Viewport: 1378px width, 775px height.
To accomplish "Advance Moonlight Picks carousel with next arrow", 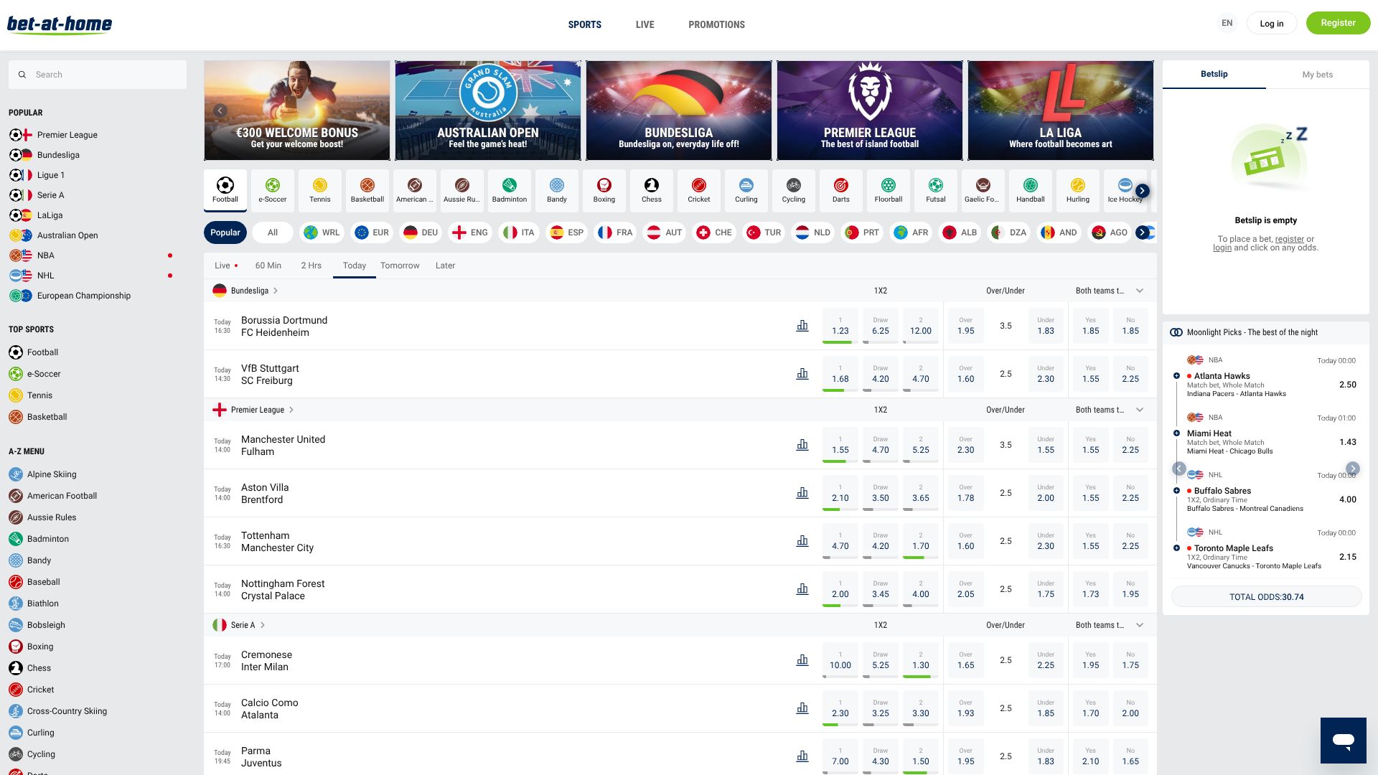I will [1352, 469].
